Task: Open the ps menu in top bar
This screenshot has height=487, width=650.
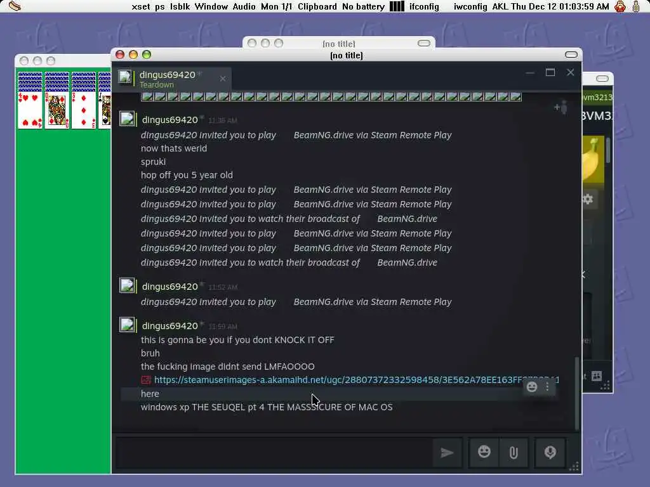Action: 160,6
